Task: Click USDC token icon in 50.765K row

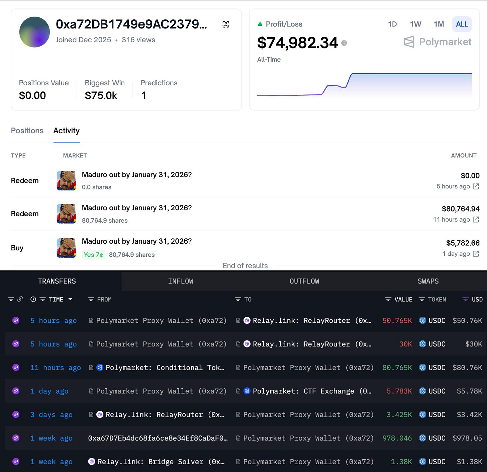Action: [x=422, y=320]
